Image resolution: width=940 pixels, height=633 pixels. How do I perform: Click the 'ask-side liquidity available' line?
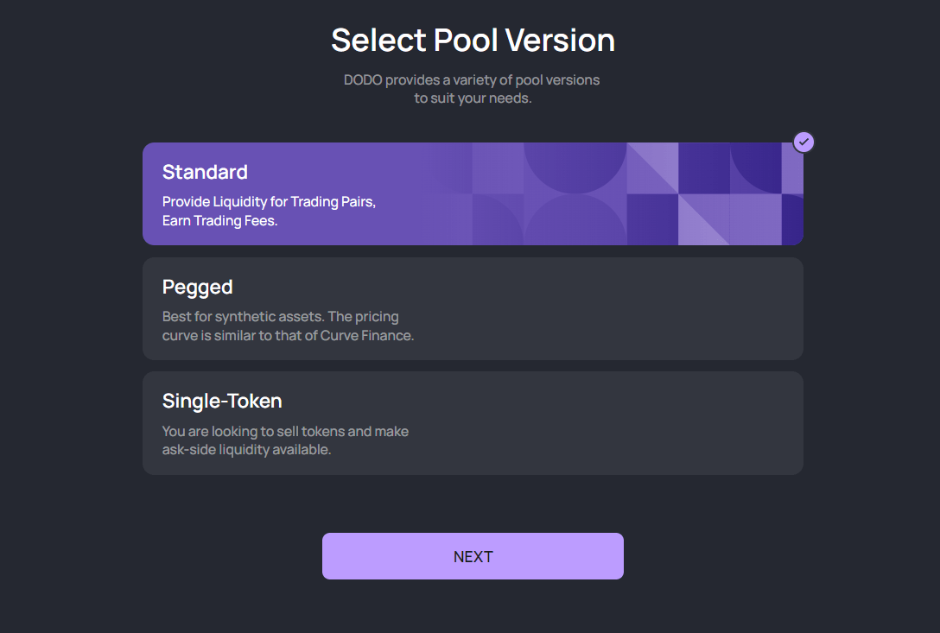[246, 450]
